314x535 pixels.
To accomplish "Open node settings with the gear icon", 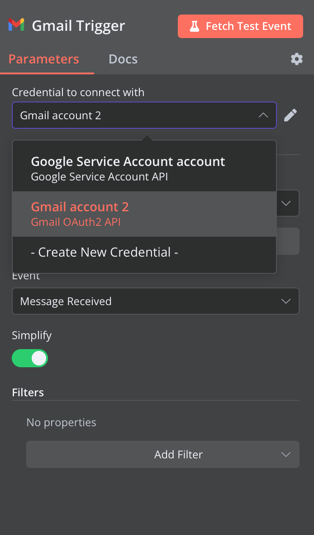I will coord(297,59).
